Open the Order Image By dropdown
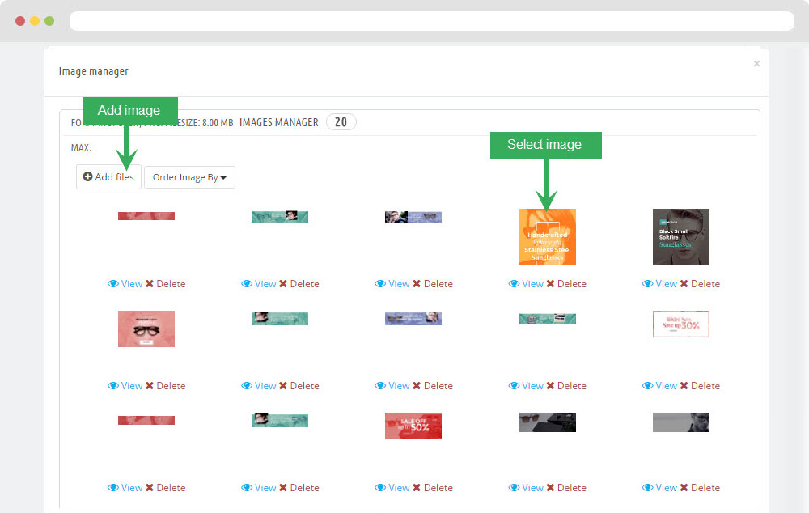Image resolution: width=809 pixels, height=513 pixels. [x=189, y=177]
